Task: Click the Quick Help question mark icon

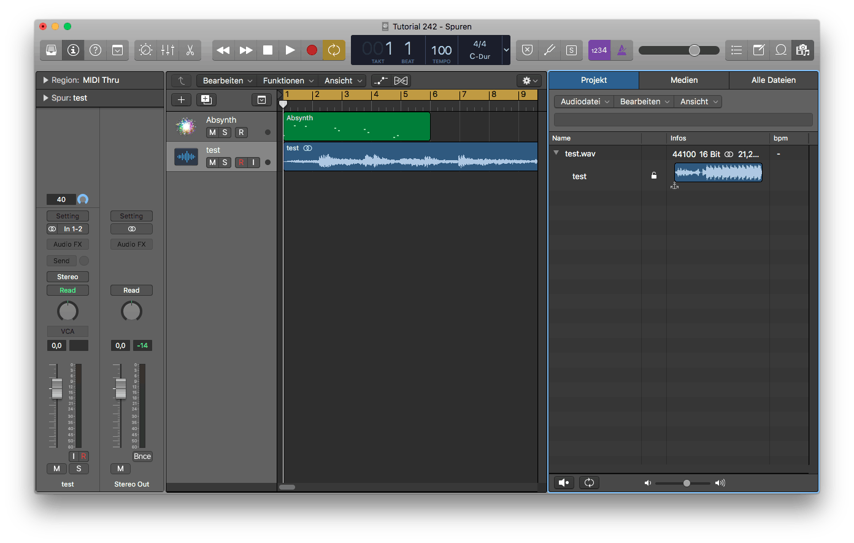Action: (95, 50)
